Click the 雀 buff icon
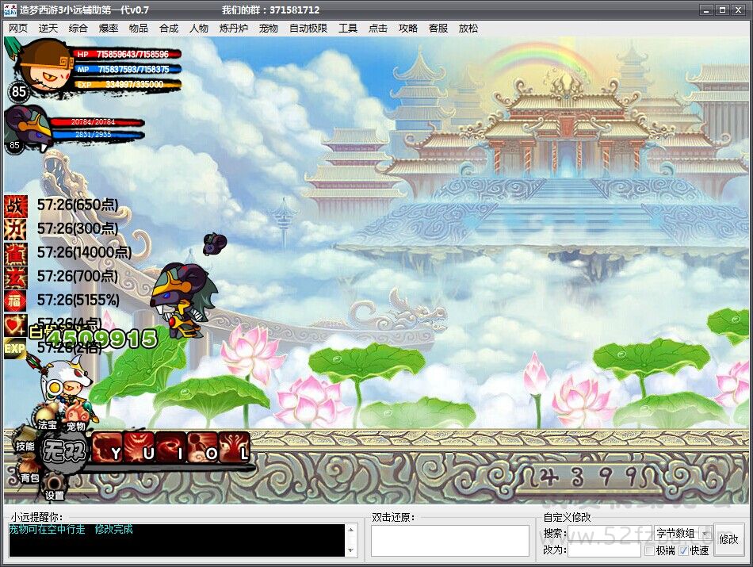Screen dimensions: 753x567 (x=15, y=253)
